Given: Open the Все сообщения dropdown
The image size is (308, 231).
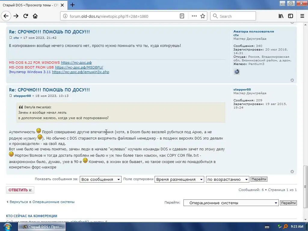Looking at the screenshot, I should tap(100, 179).
